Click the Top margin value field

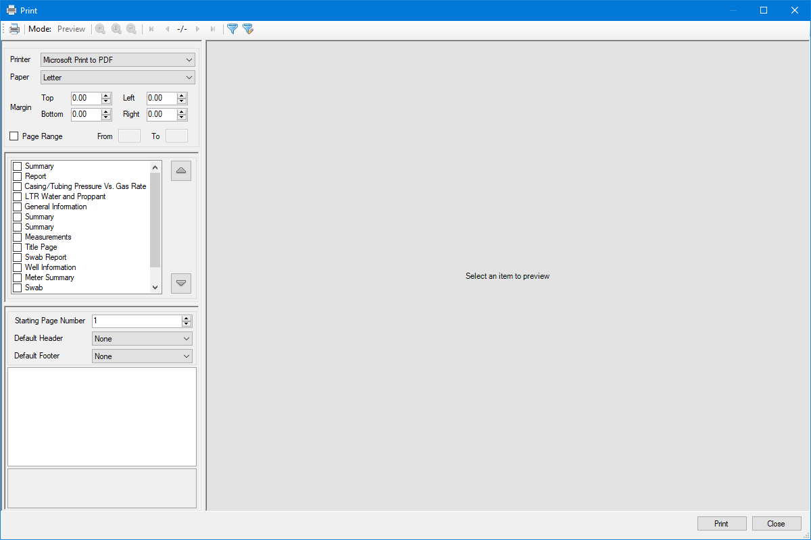click(x=86, y=98)
